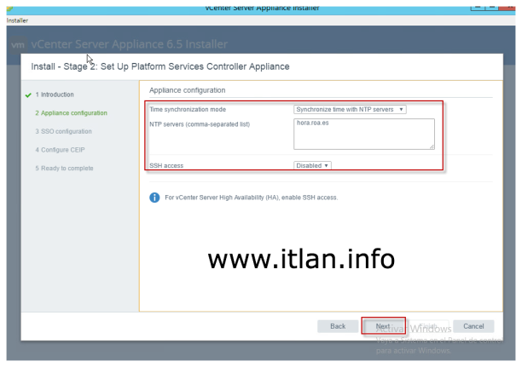Select the Configure CEIP step
The height and width of the screenshot is (367, 522).
(x=60, y=150)
